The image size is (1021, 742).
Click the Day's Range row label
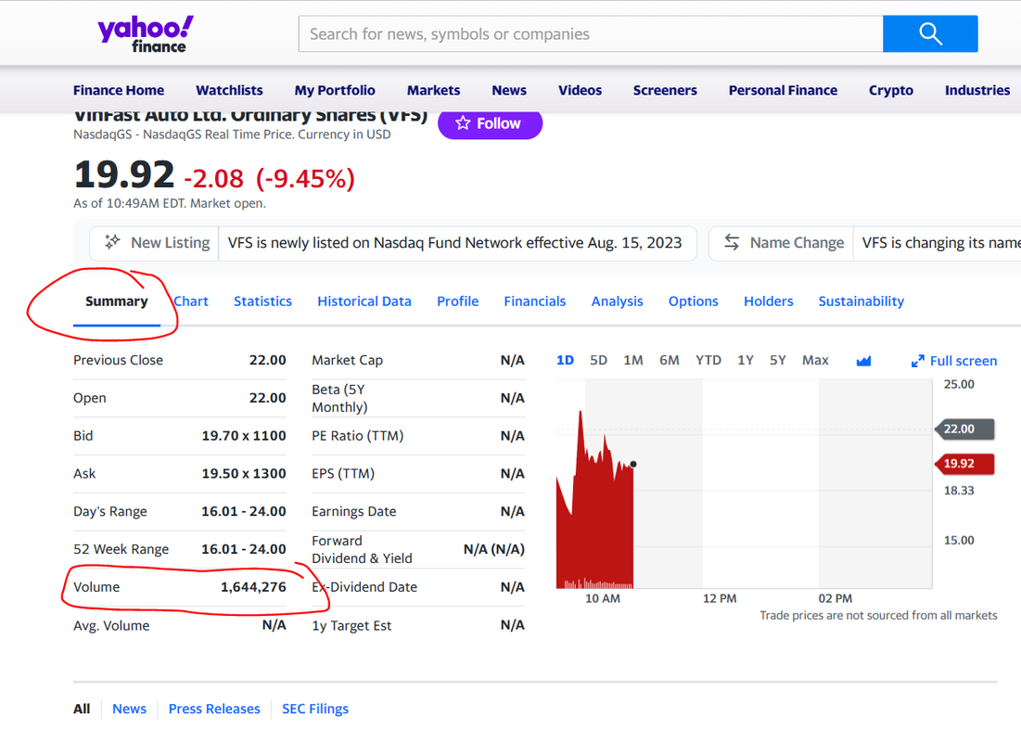[x=110, y=511]
